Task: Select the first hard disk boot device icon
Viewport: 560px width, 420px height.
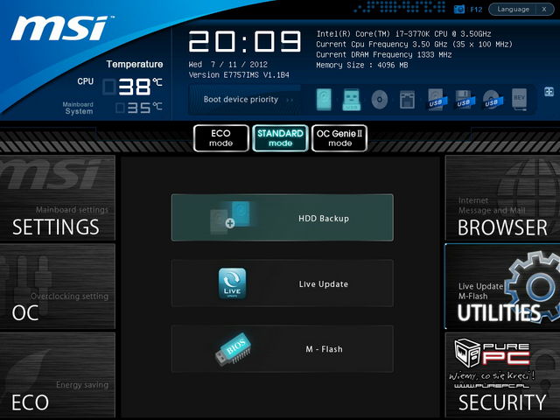Action: tap(324, 99)
